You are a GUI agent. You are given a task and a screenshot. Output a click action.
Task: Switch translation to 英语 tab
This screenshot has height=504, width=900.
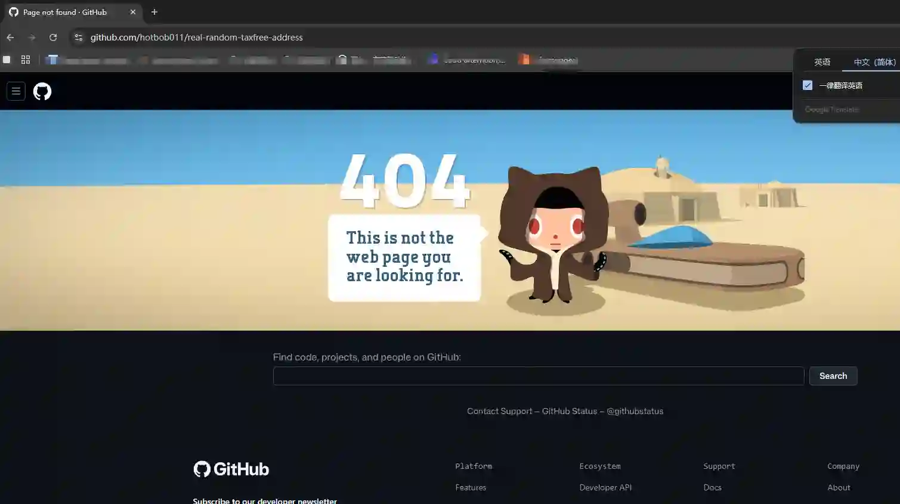(x=822, y=61)
